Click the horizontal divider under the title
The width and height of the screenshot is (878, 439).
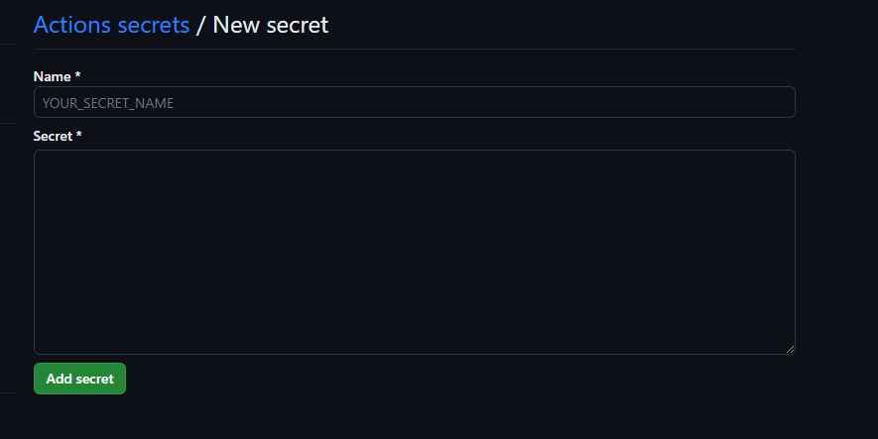tap(414, 49)
